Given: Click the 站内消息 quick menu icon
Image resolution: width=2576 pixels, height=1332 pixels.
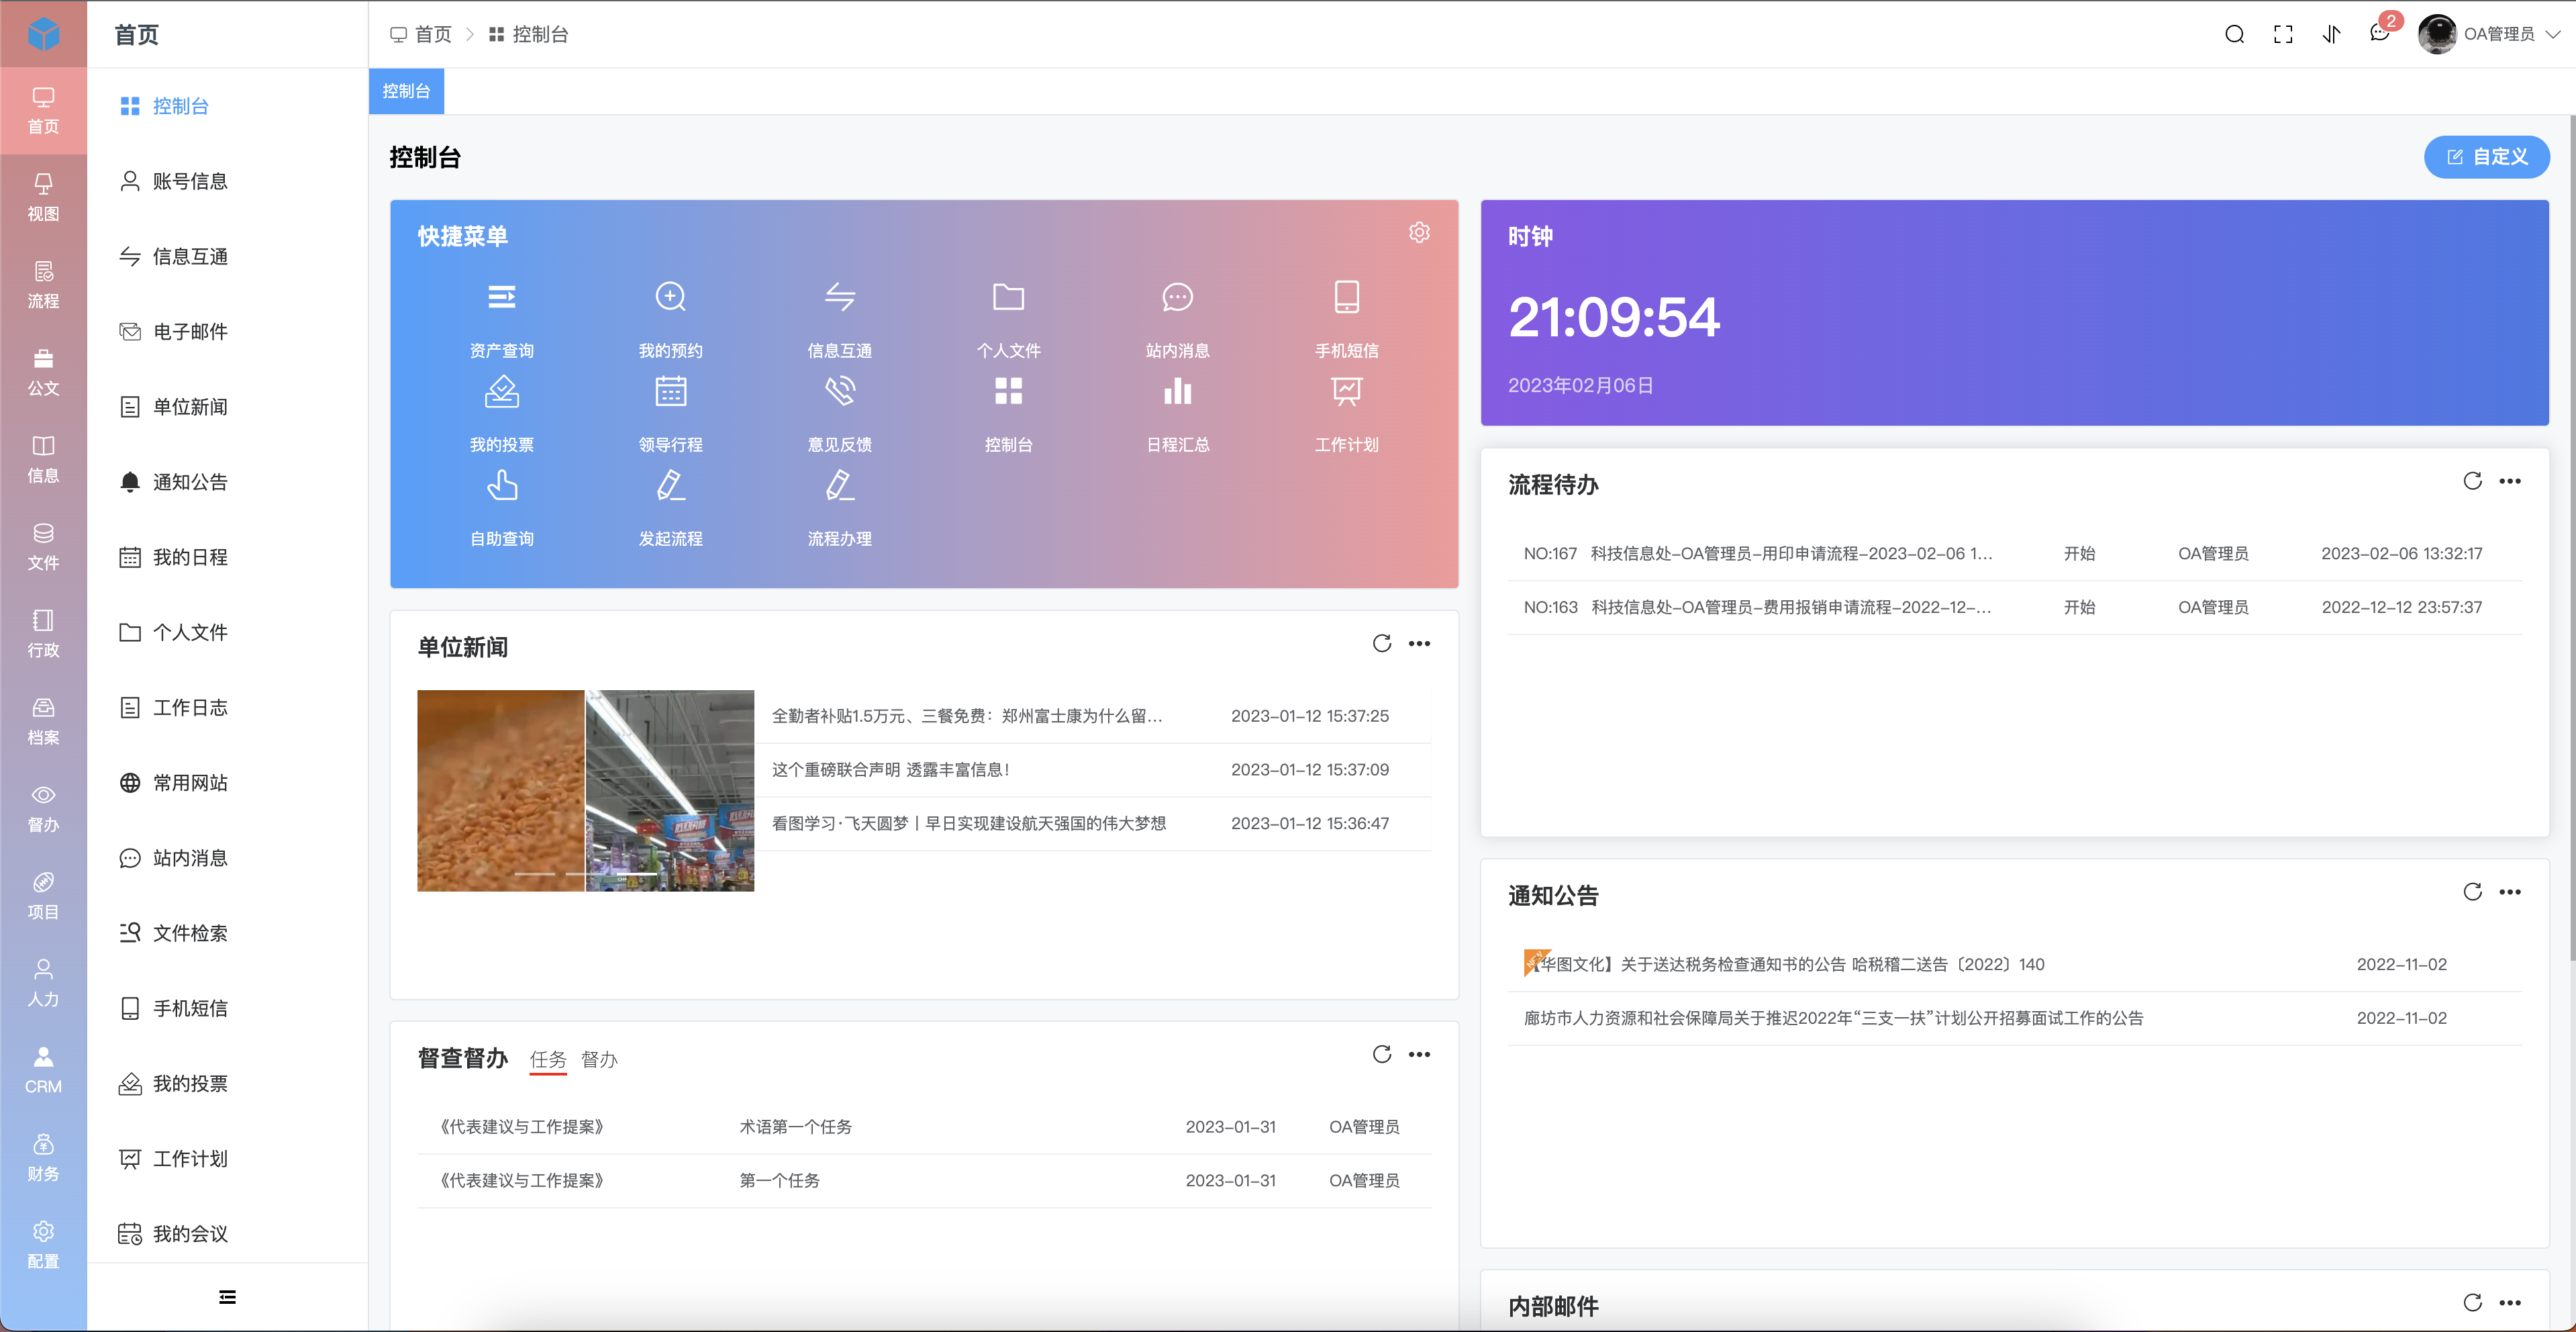Looking at the screenshot, I should (x=1178, y=297).
